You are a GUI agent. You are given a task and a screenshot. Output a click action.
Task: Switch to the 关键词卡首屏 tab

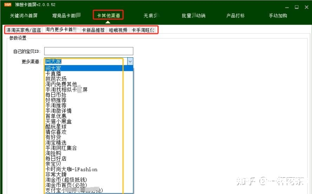[24, 16]
